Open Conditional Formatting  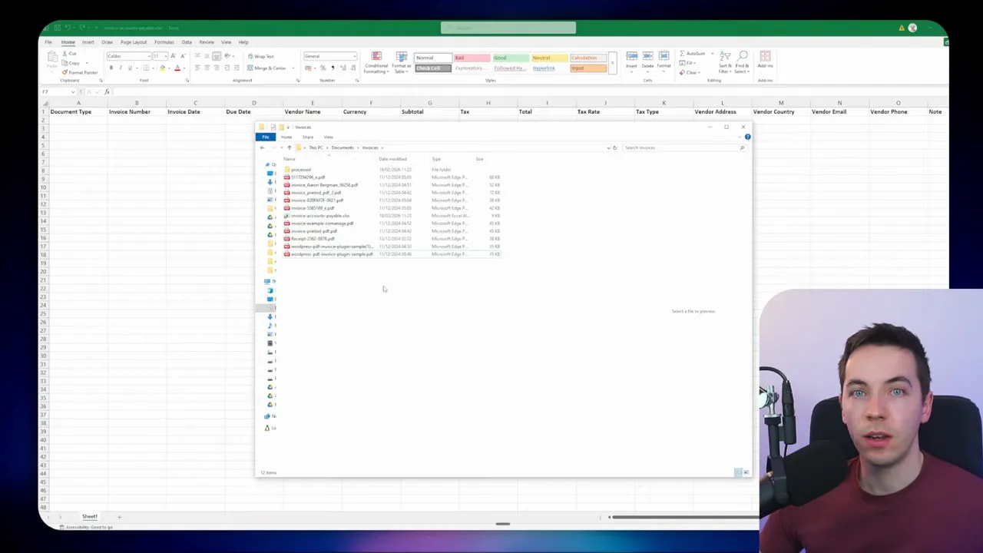coord(376,63)
